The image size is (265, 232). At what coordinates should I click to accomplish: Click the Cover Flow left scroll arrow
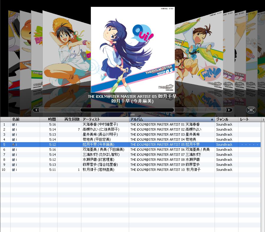tap(36, 110)
